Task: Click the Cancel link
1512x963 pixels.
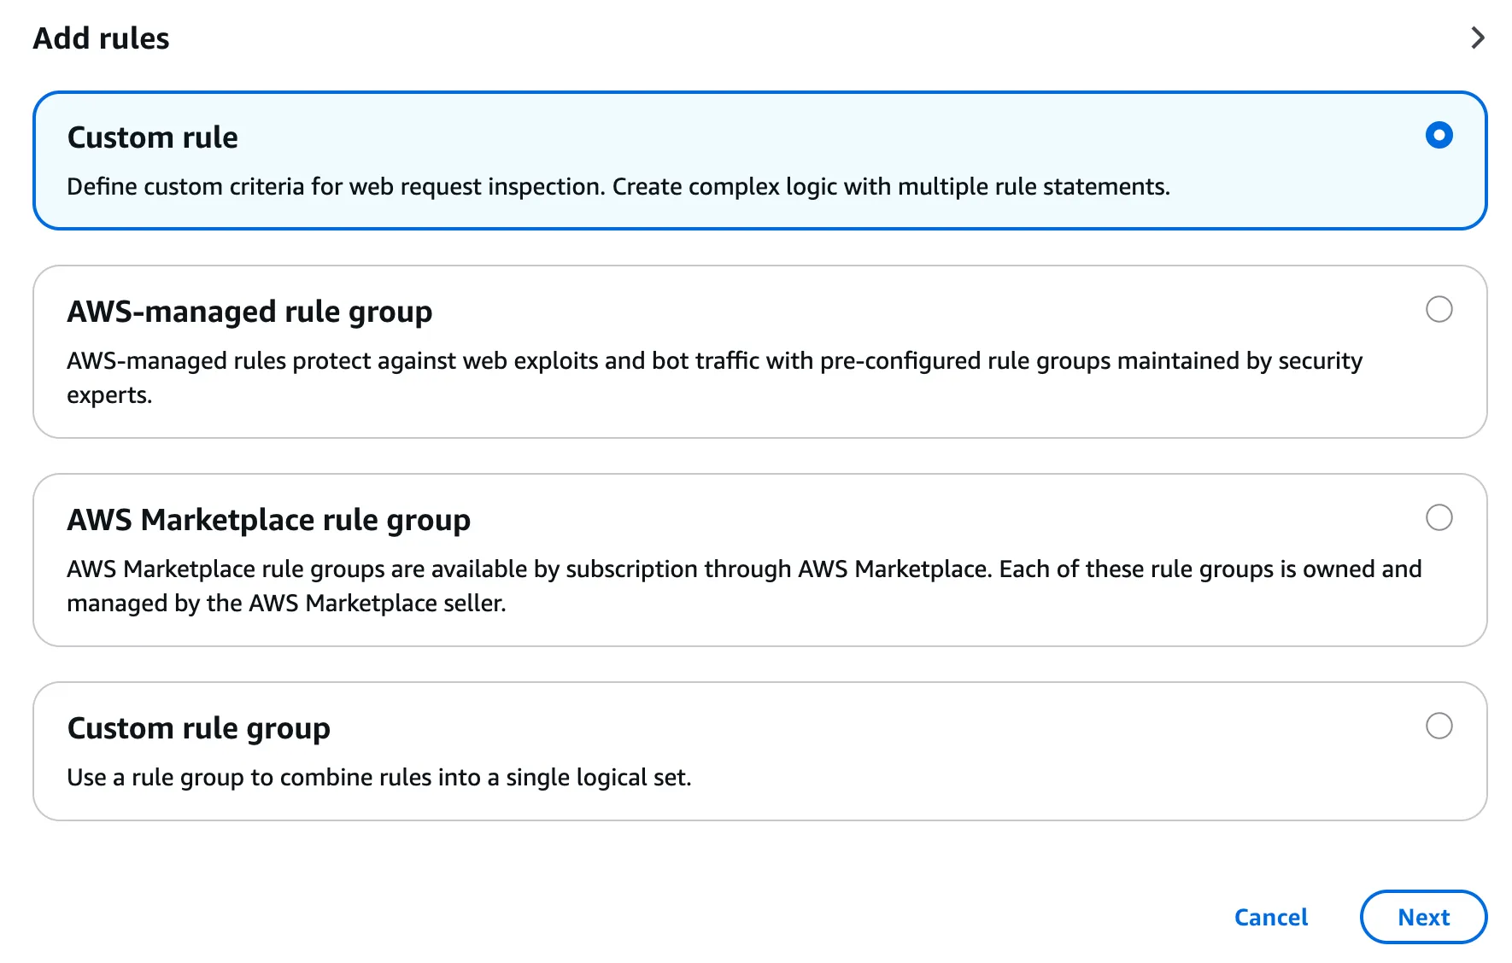Action: (x=1271, y=917)
